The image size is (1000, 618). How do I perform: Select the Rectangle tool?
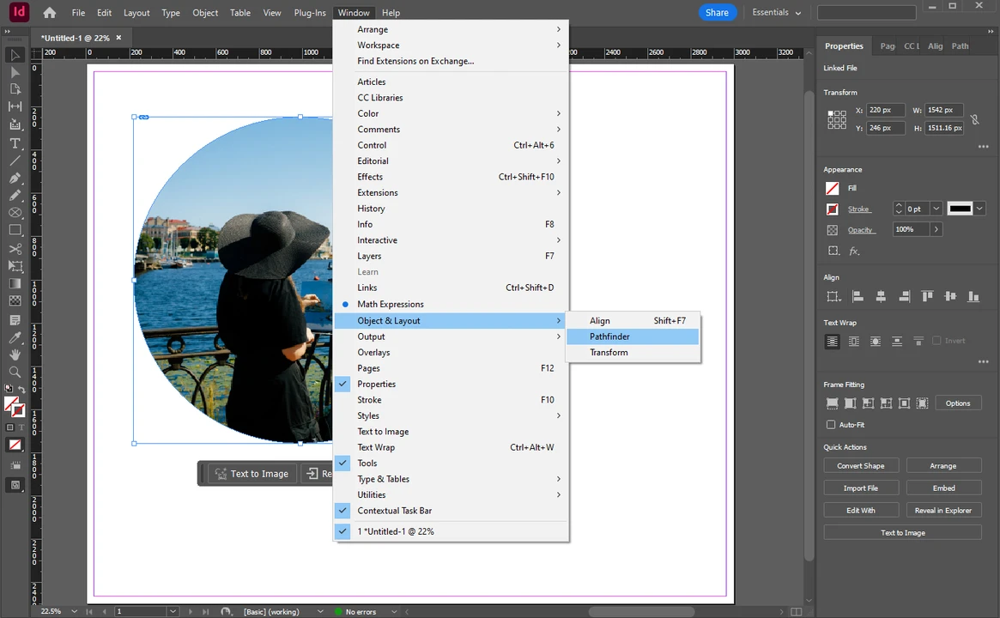[15, 229]
